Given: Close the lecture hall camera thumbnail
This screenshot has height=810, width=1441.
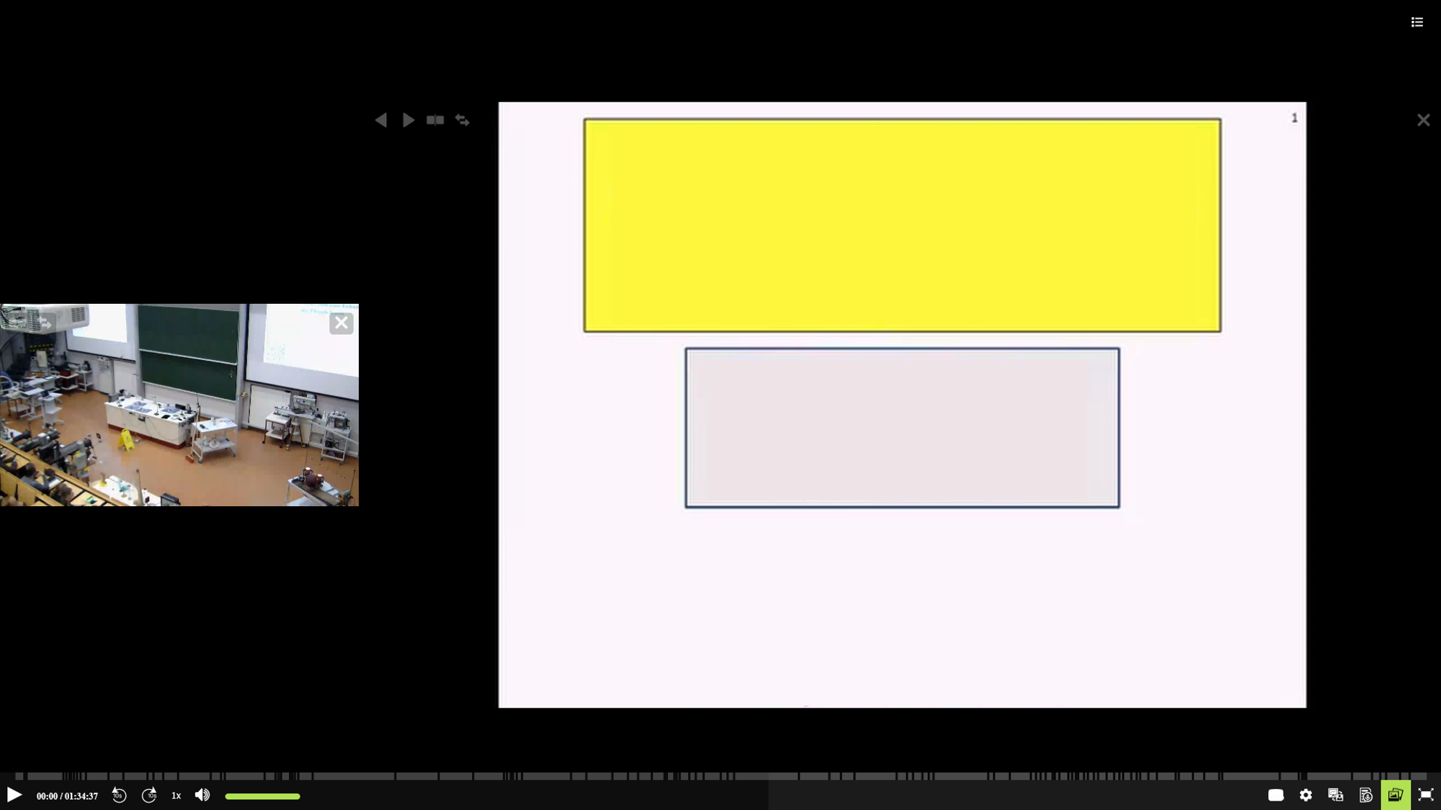Looking at the screenshot, I should pos(342,323).
